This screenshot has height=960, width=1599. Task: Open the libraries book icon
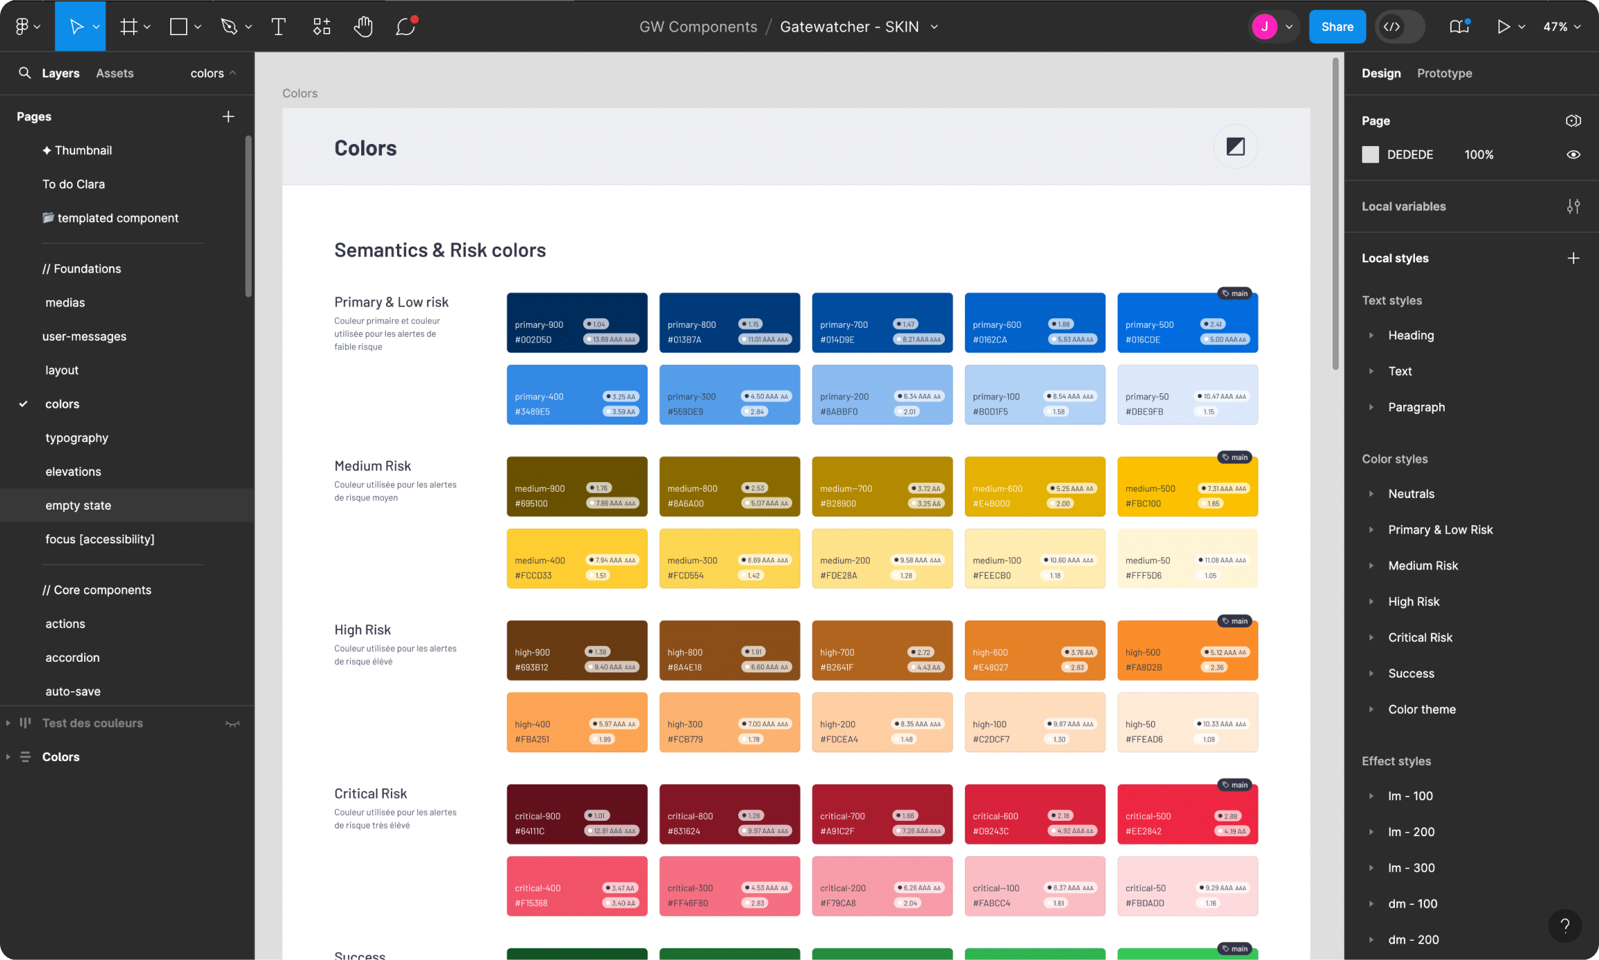(x=1460, y=26)
